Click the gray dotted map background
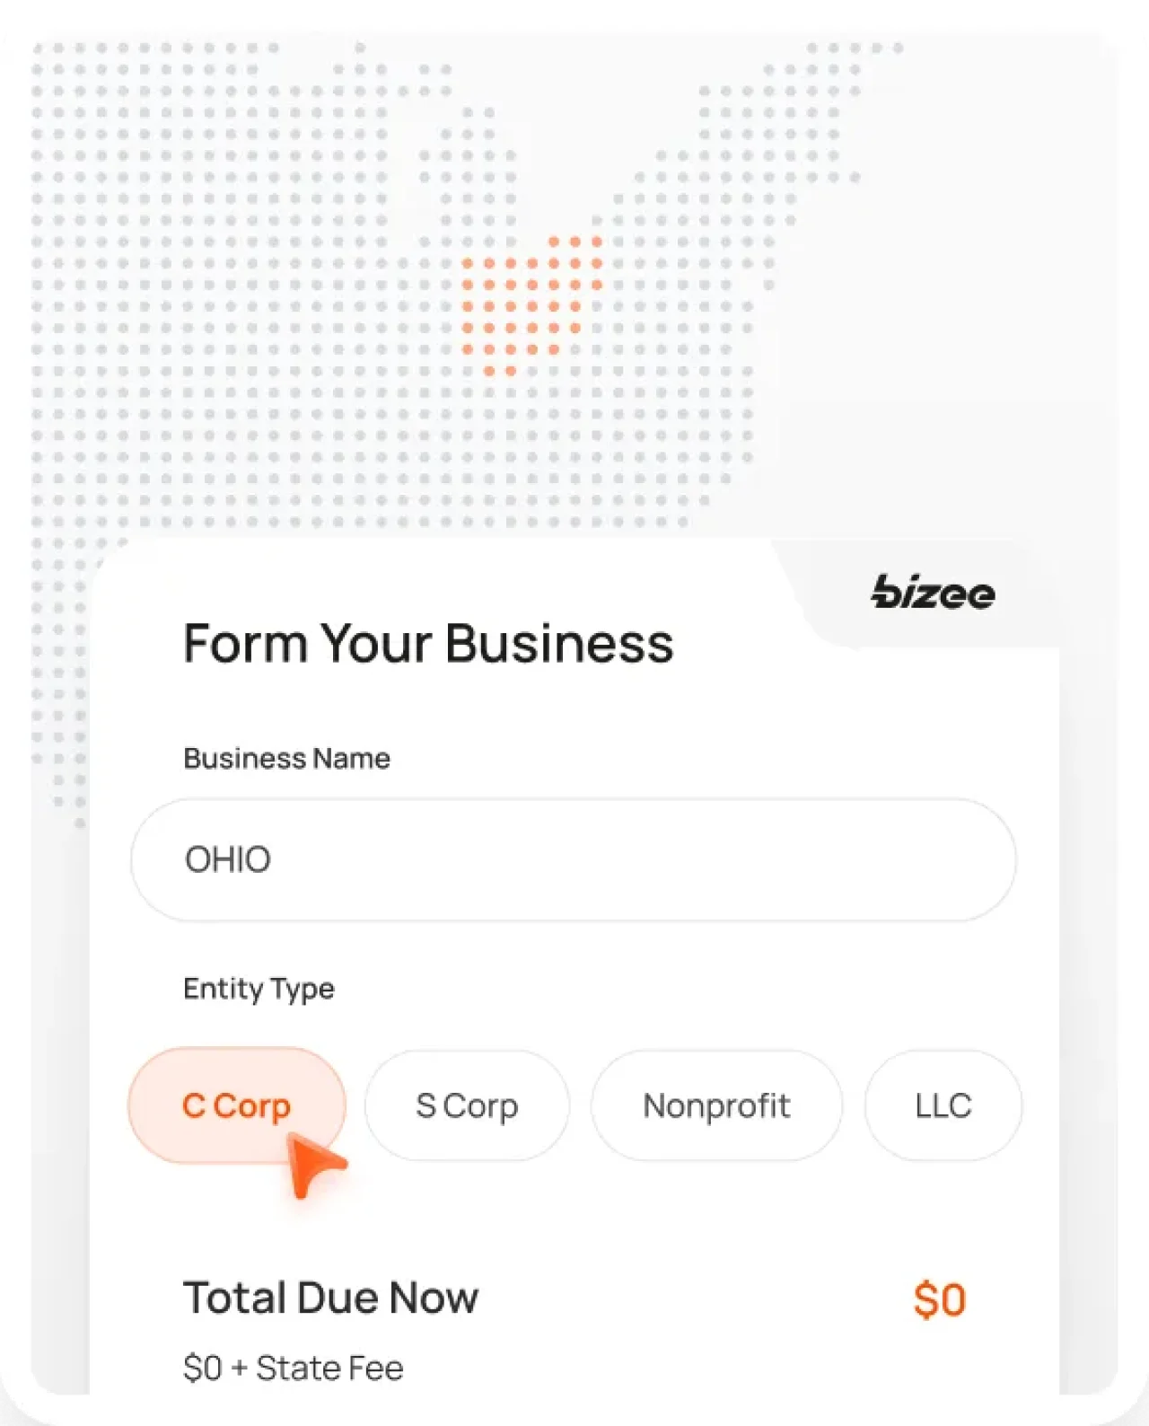 coord(224,269)
